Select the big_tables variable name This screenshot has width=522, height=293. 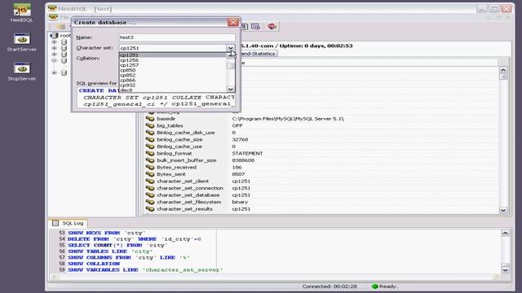tap(170, 125)
